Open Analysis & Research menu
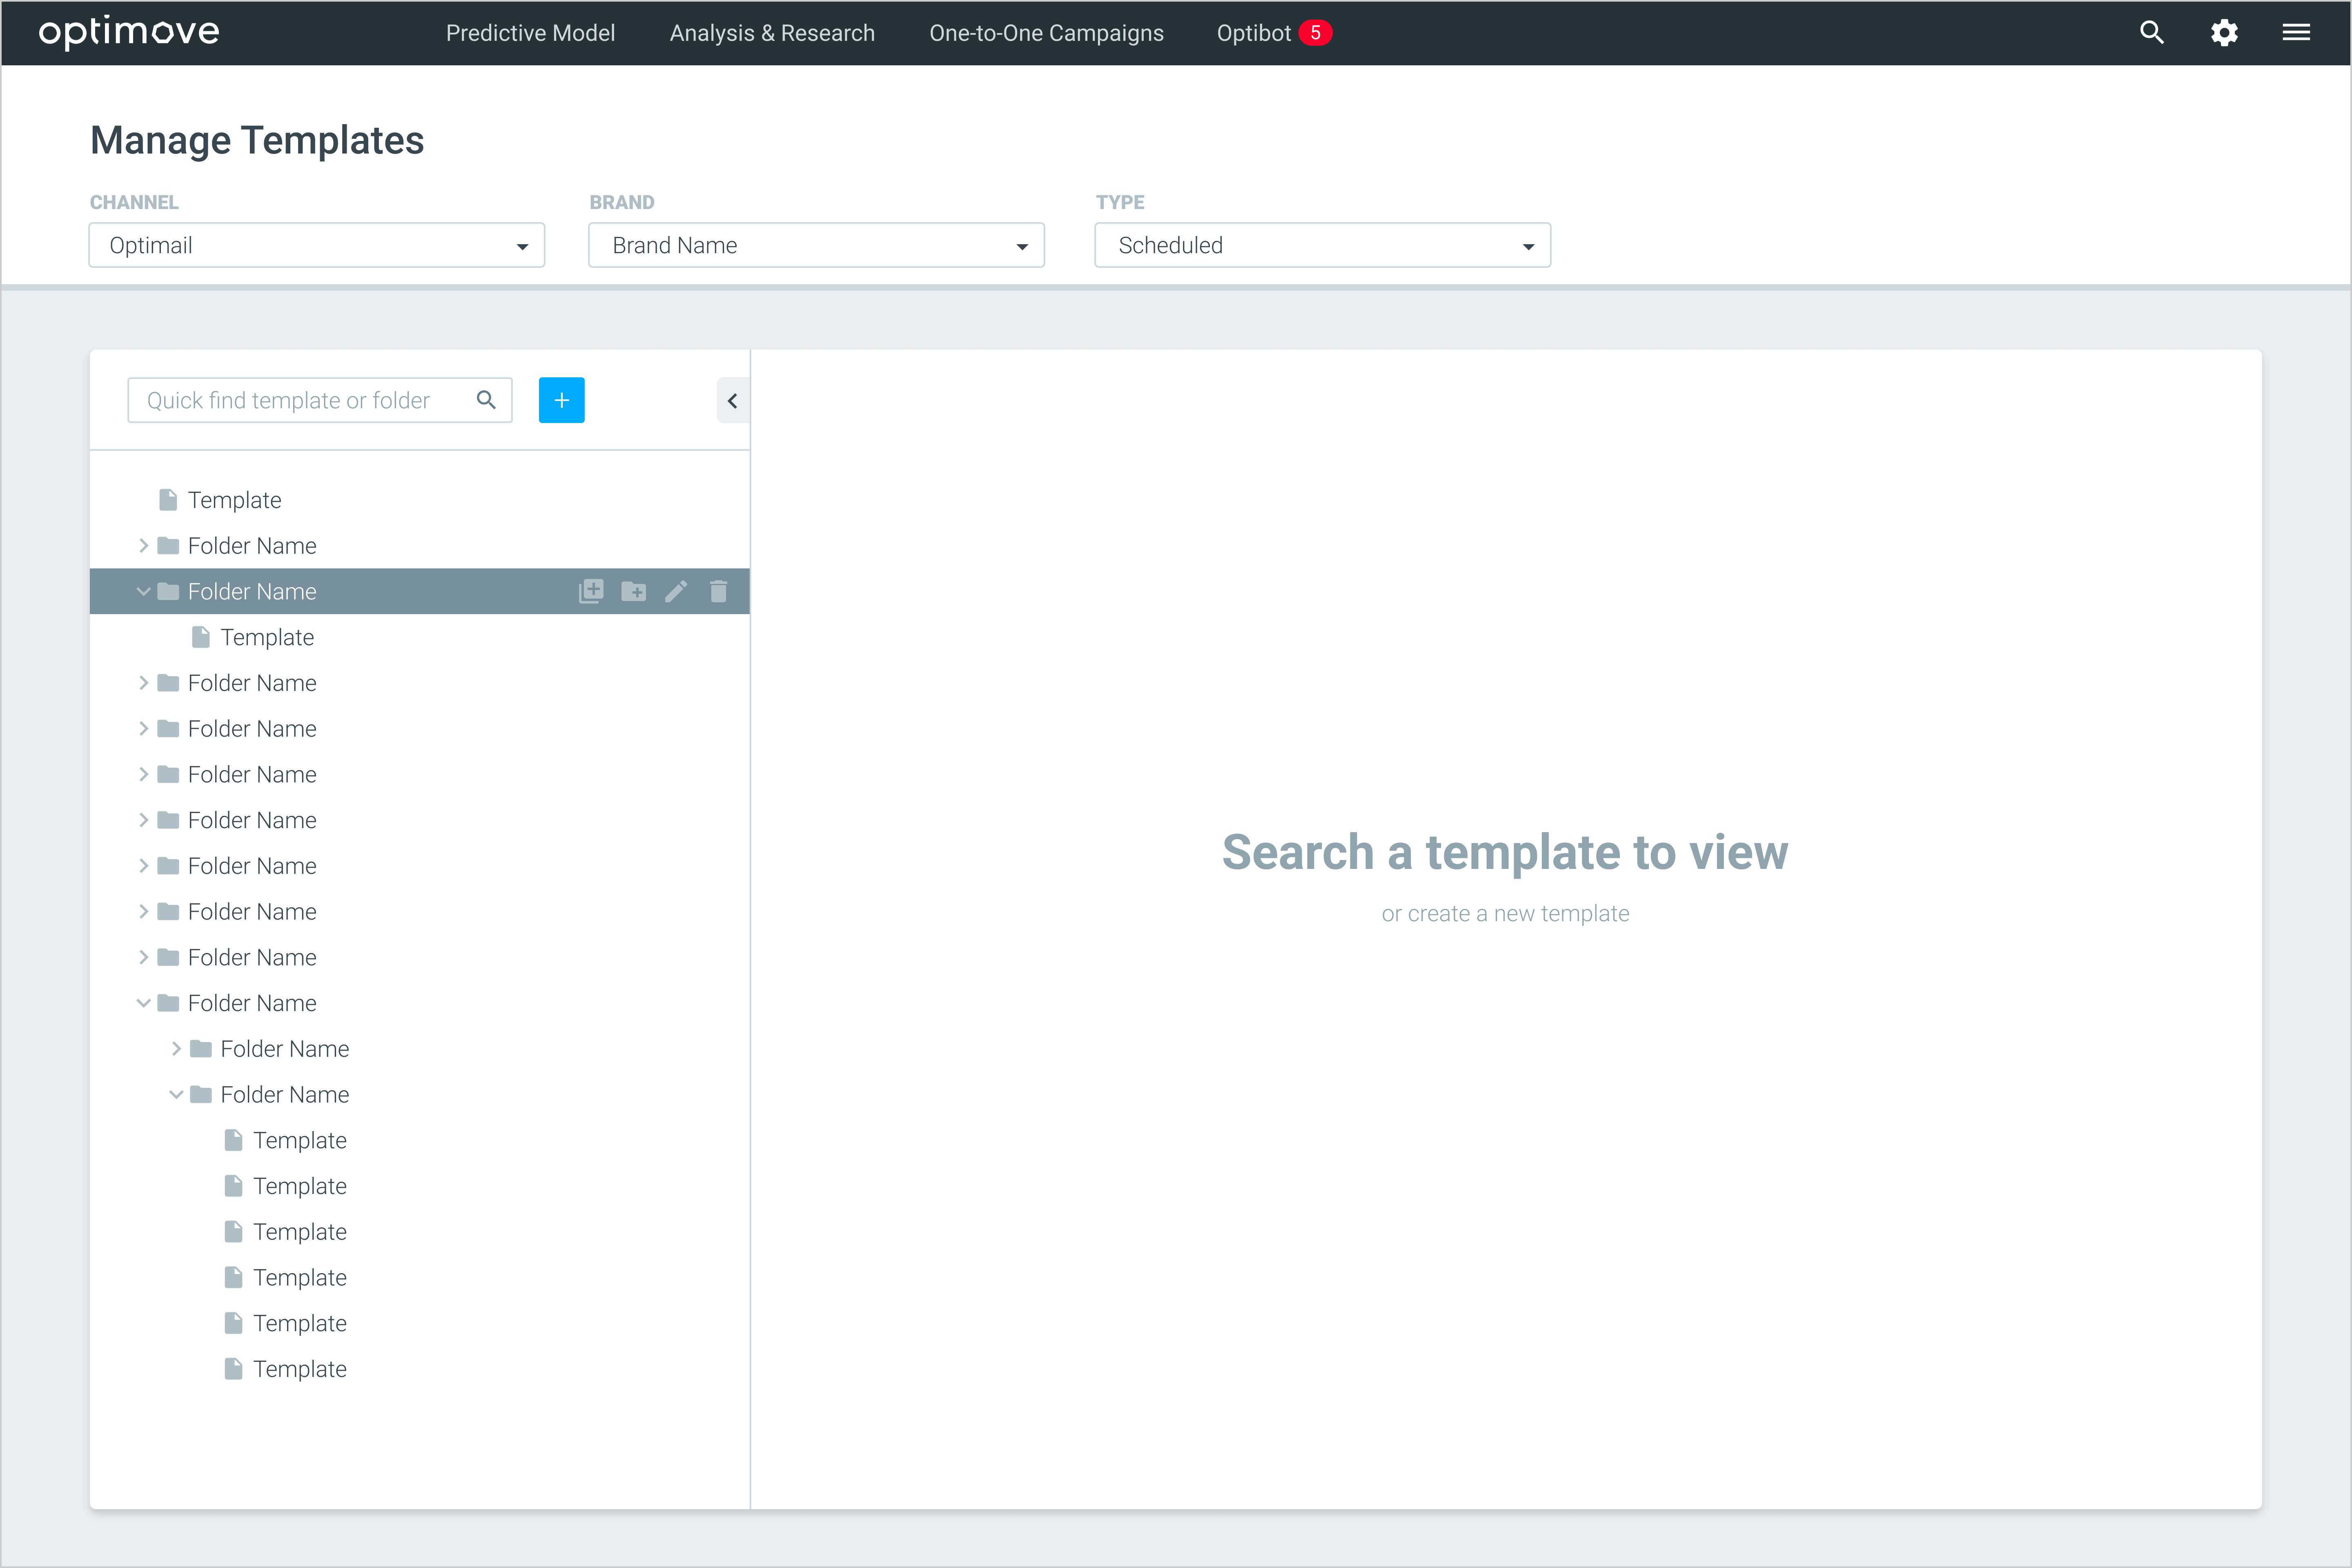 pyautogui.click(x=772, y=33)
